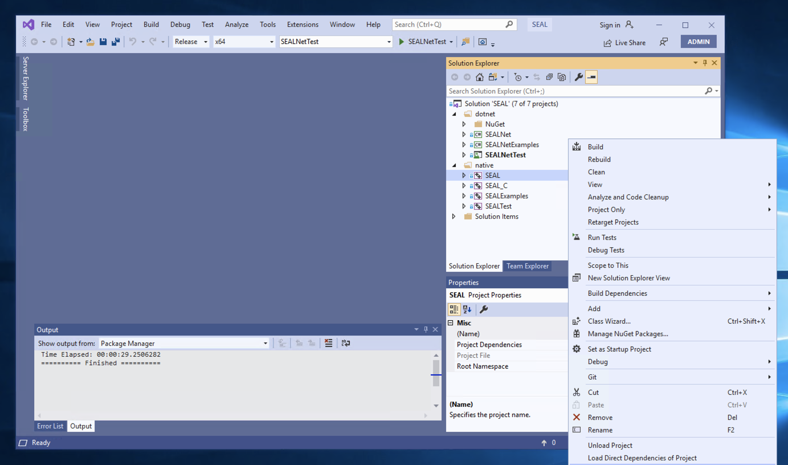Click Collapse All icon in Solution Explorer
The height and width of the screenshot is (465, 788).
coord(549,77)
